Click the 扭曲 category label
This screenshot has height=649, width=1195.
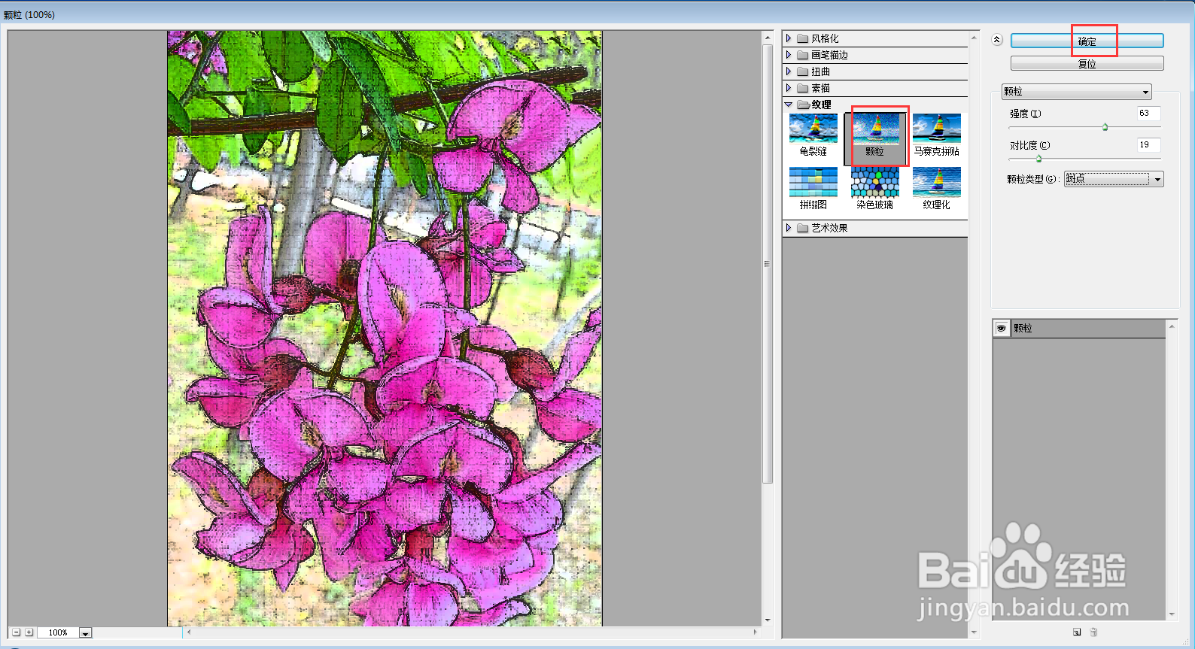pyautogui.click(x=820, y=71)
